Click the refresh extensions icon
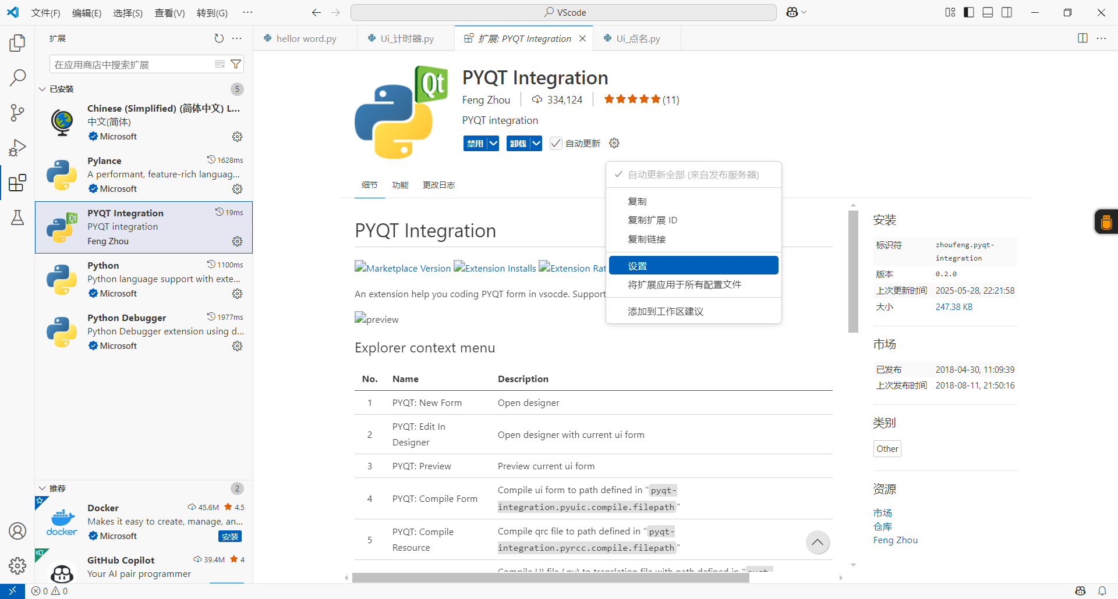This screenshot has height=599, width=1118. coord(219,38)
